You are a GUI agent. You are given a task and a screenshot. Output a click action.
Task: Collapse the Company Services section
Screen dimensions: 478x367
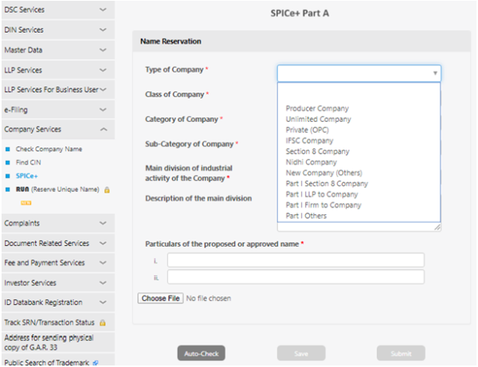point(103,129)
